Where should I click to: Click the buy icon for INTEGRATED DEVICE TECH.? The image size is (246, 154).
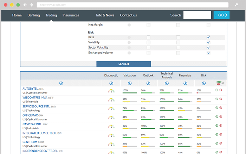pyautogui.click(x=217, y=134)
